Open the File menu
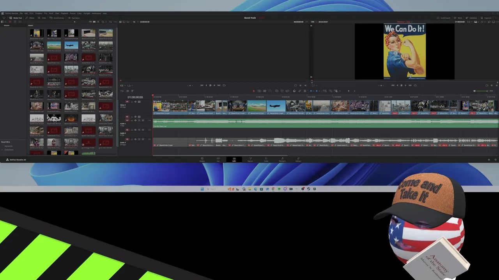 21,13
